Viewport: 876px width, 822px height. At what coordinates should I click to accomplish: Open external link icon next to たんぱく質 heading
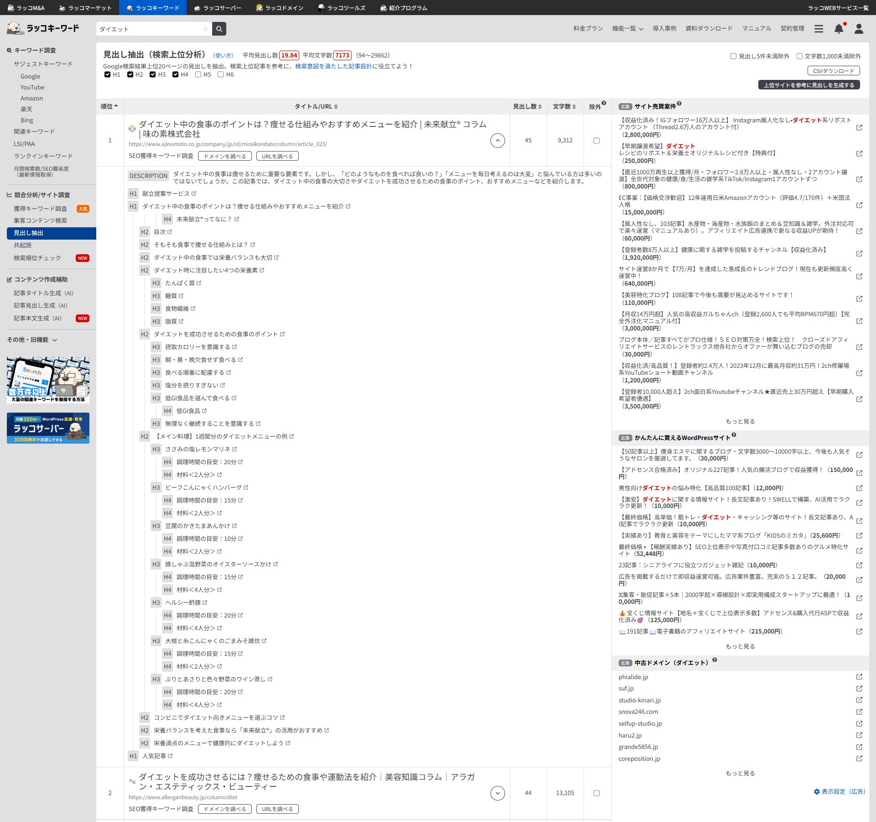pos(199,283)
